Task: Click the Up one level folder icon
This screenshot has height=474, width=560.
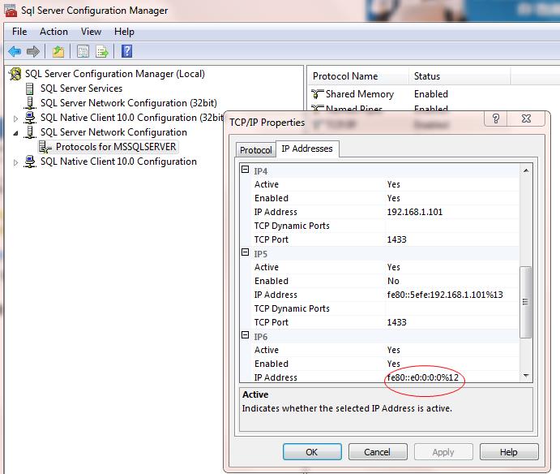Action: [58, 51]
